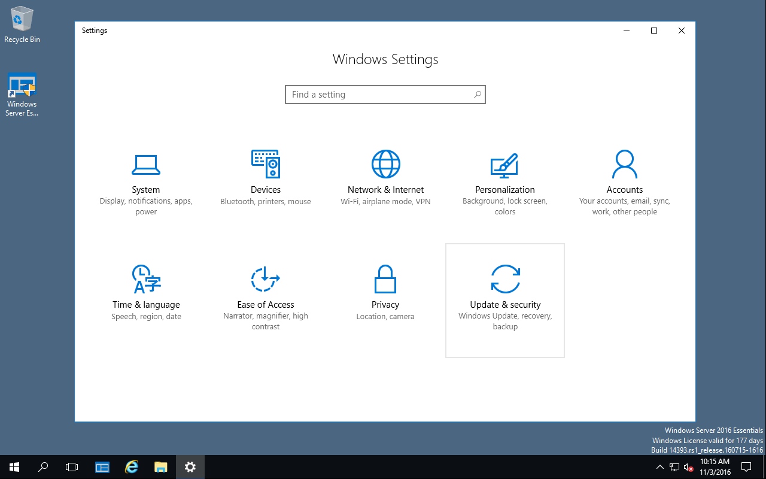Click the Network & Internet label
Screen dimensions: 766x479
(385, 189)
